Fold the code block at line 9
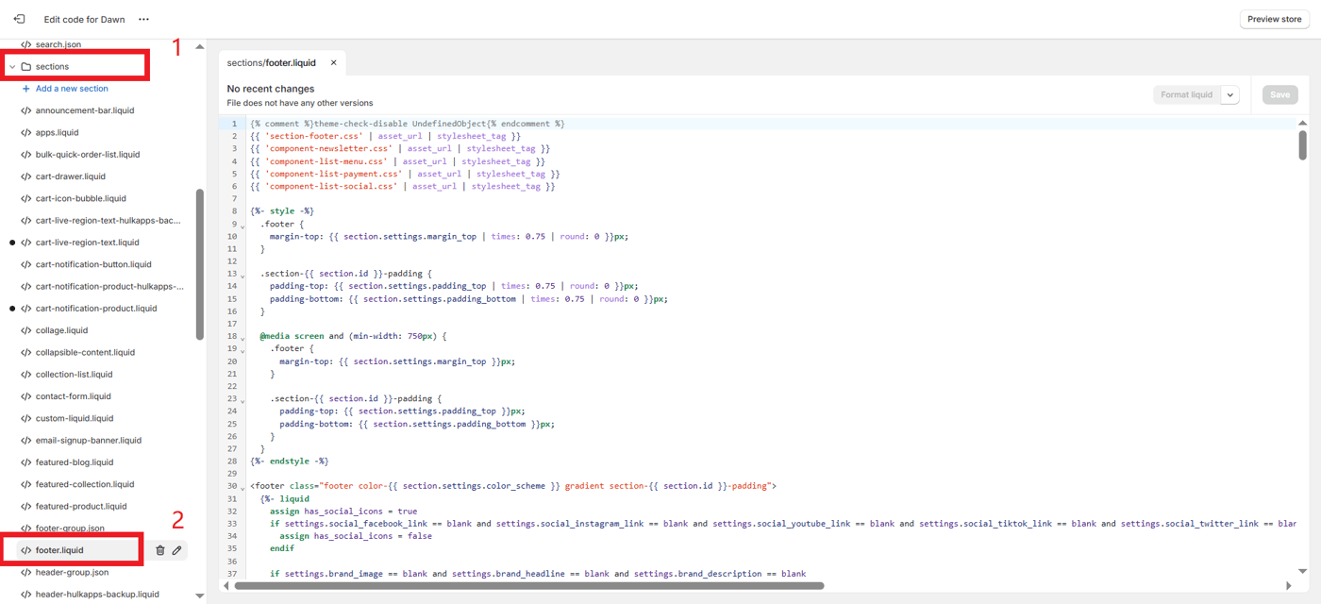The image size is (1321, 604). [x=242, y=226]
